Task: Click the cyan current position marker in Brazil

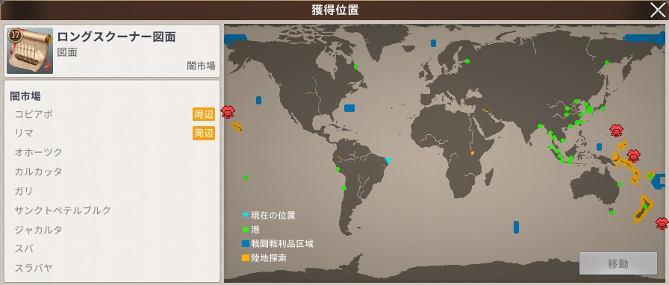Action: tap(388, 160)
